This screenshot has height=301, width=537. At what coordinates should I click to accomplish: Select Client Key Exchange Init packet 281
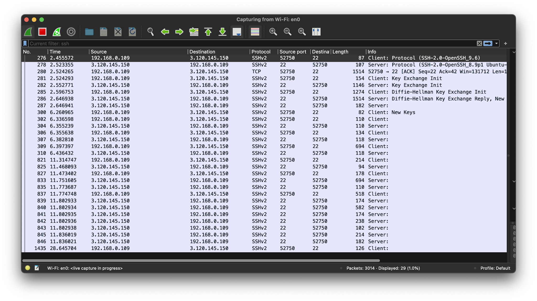tap(264, 78)
